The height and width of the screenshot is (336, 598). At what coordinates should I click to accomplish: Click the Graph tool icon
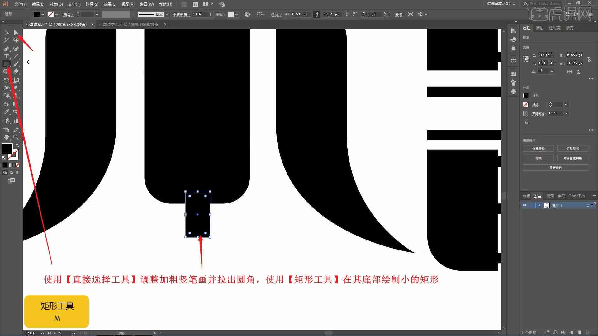(16, 121)
